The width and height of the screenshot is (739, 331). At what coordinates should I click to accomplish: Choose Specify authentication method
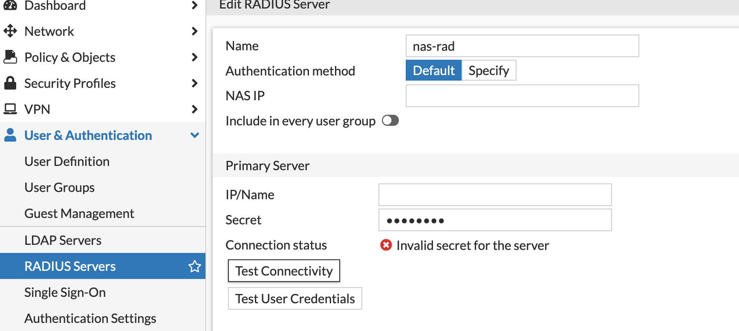point(489,70)
